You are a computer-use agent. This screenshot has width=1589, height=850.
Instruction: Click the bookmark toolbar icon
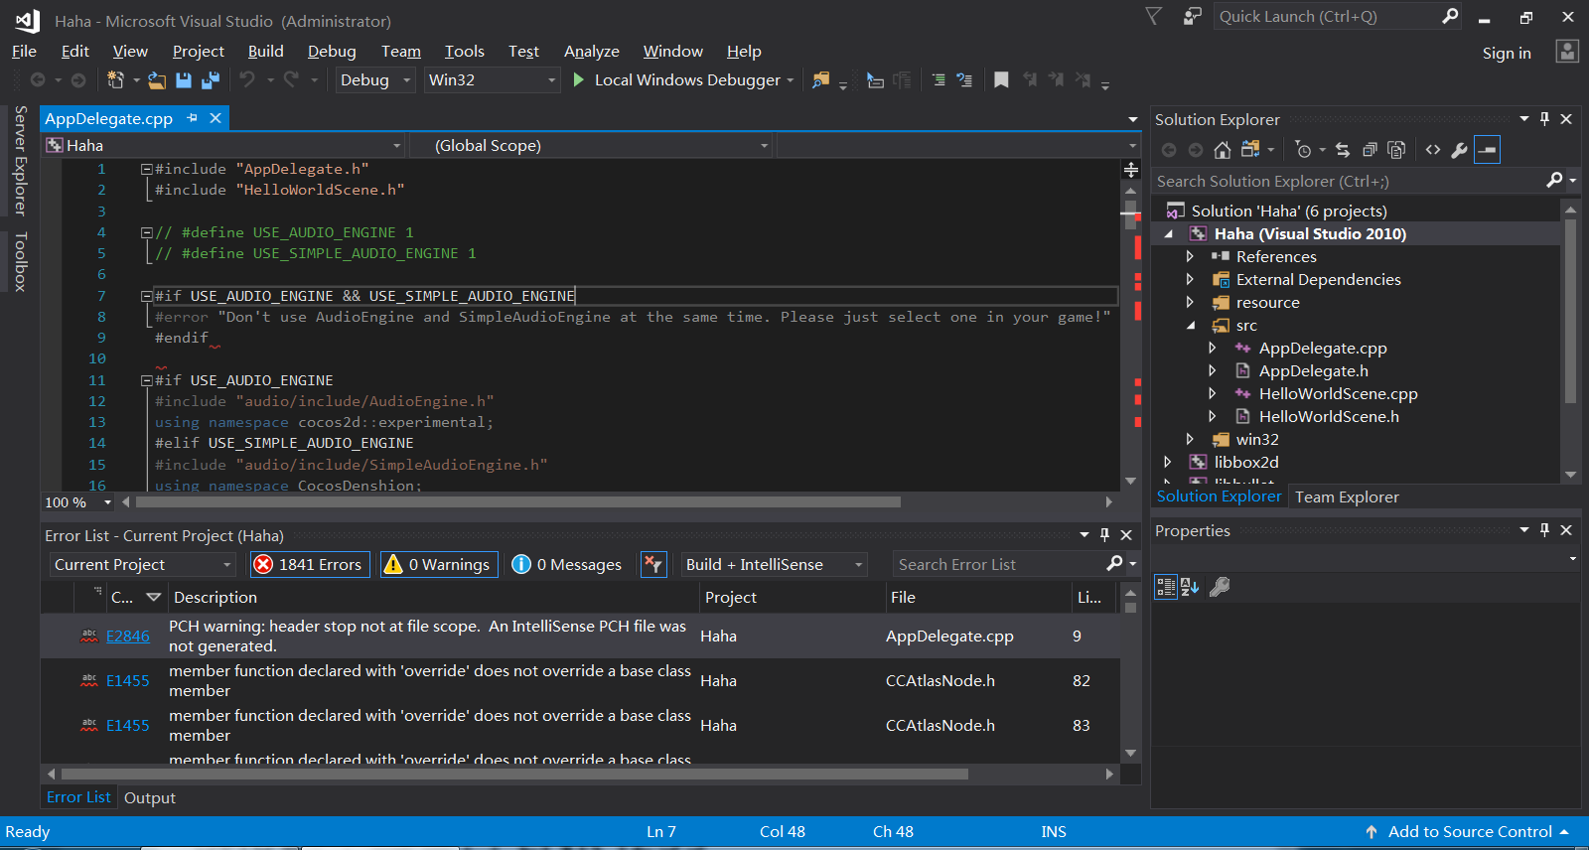1001,80
